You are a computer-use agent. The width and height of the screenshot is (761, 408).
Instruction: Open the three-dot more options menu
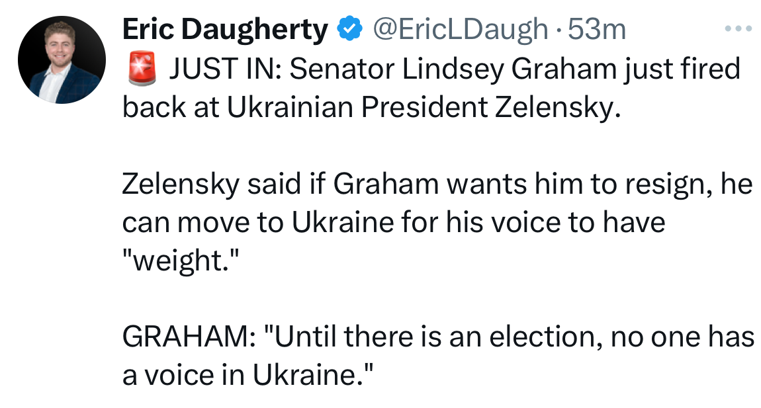click(x=739, y=29)
